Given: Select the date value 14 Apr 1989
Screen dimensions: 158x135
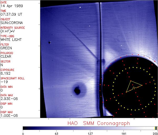Looking at the screenshot, I should 12,6.
